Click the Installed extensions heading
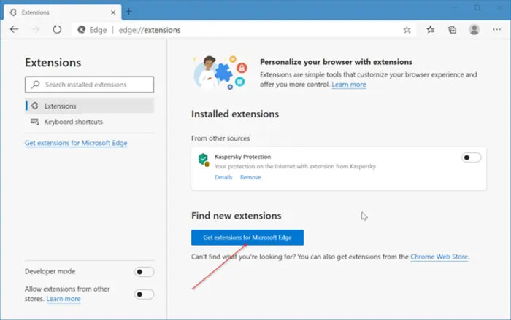 (x=235, y=114)
